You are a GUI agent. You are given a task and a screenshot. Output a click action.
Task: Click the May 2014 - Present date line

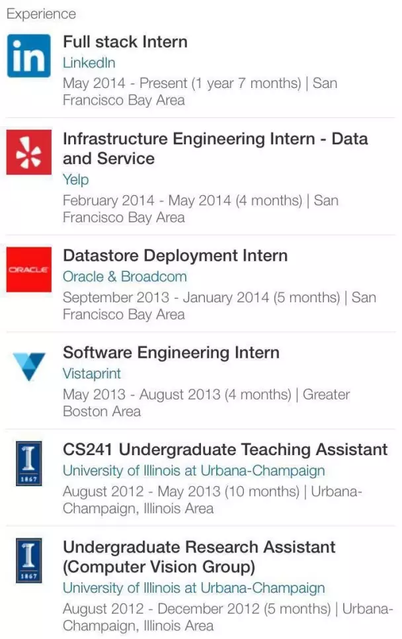pos(200,92)
